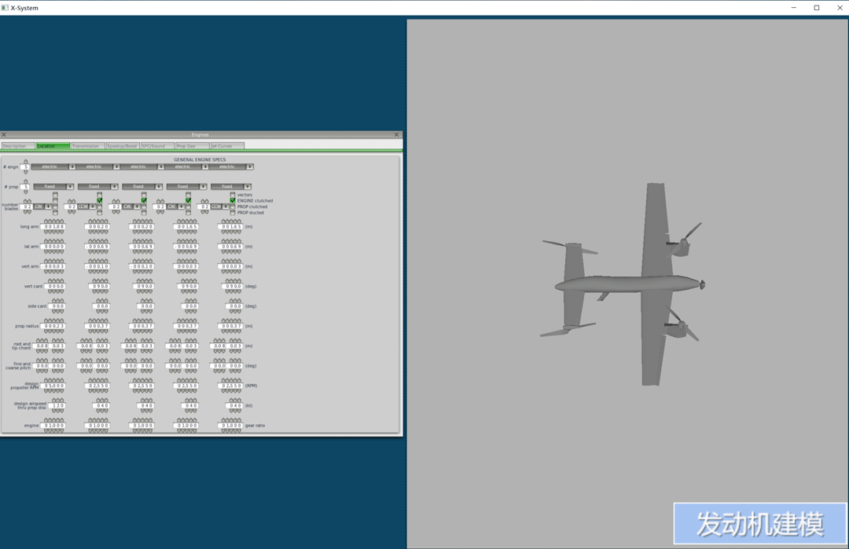Click the aircraft model in 3D preview
Image resolution: width=849 pixels, height=549 pixels.
(x=629, y=284)
